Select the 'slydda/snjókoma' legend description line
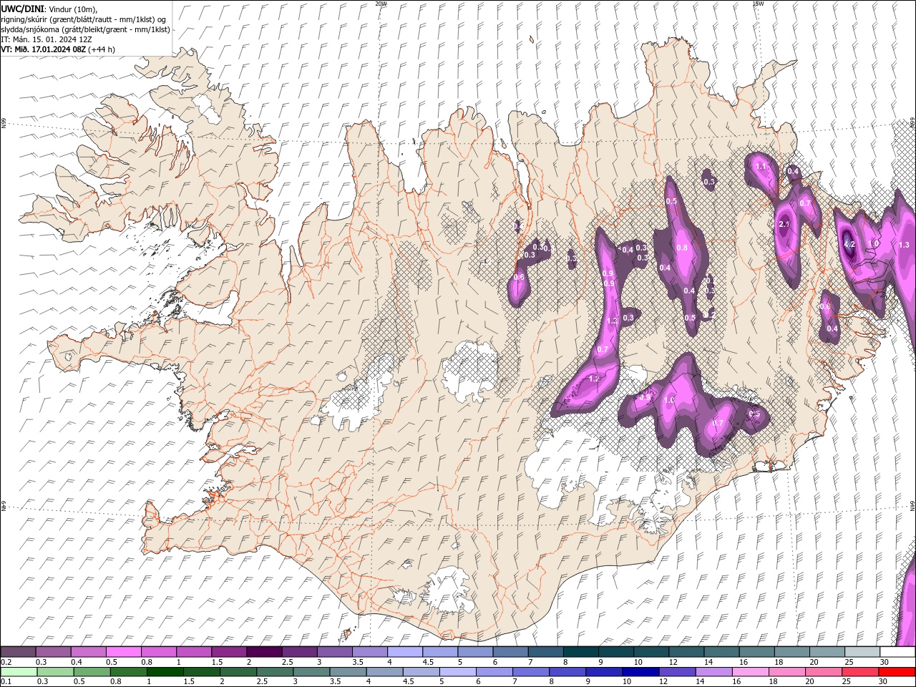 [86, 29]
